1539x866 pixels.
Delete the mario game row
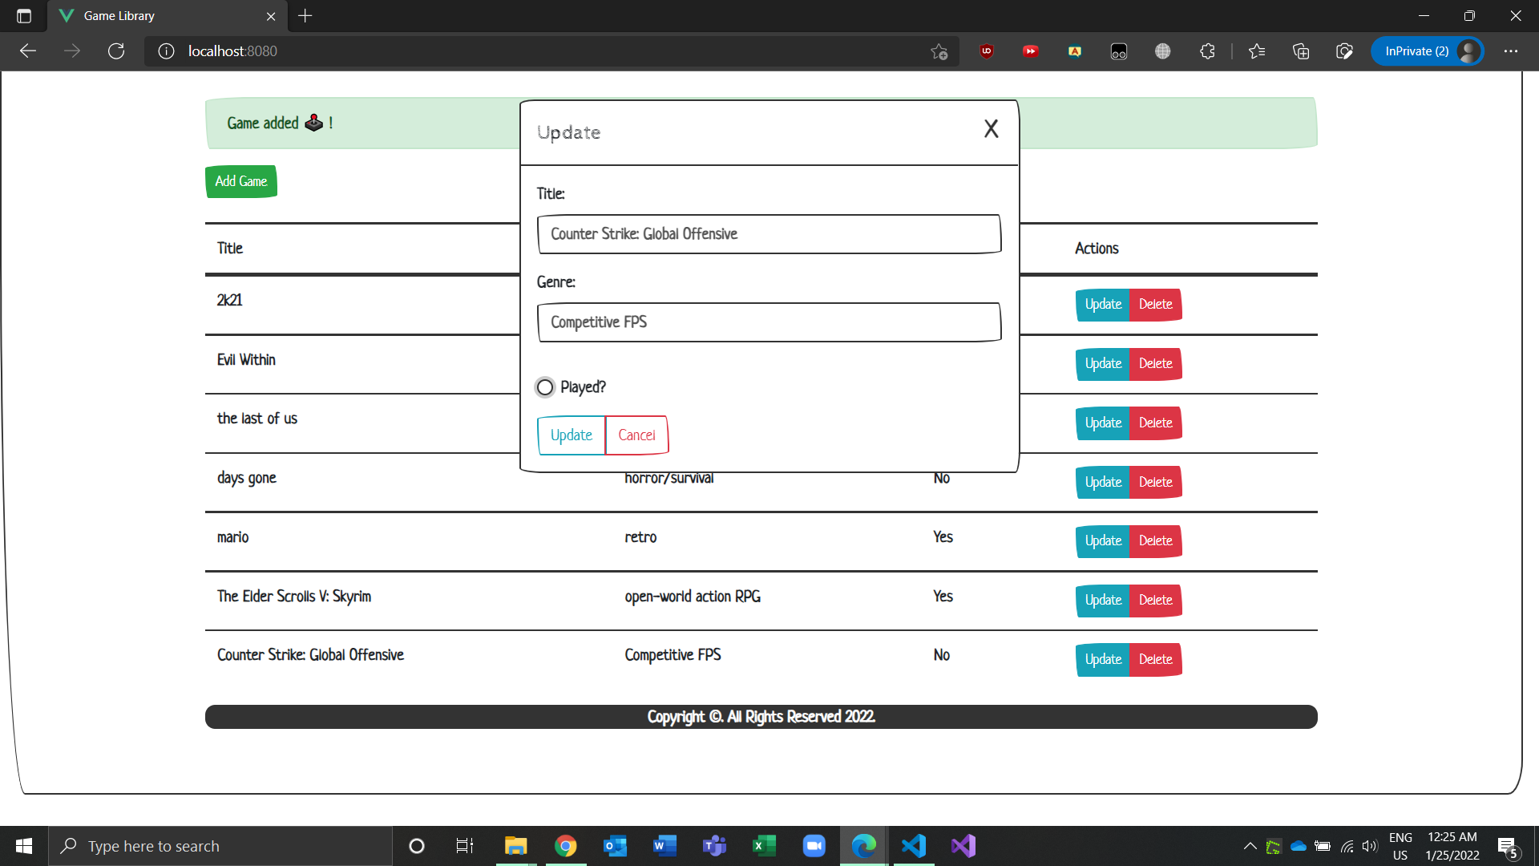[x=1155, y=541]
